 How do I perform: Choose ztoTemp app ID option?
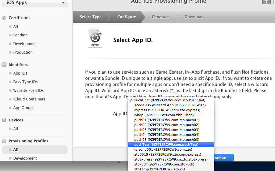(x=171, y=169)
